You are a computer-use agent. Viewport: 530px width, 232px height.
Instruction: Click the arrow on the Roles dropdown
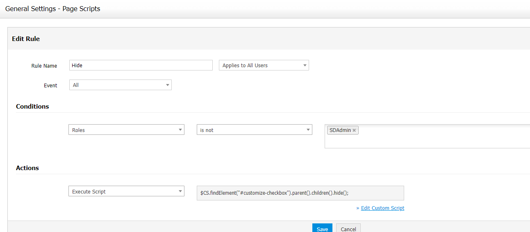(180, 130)
